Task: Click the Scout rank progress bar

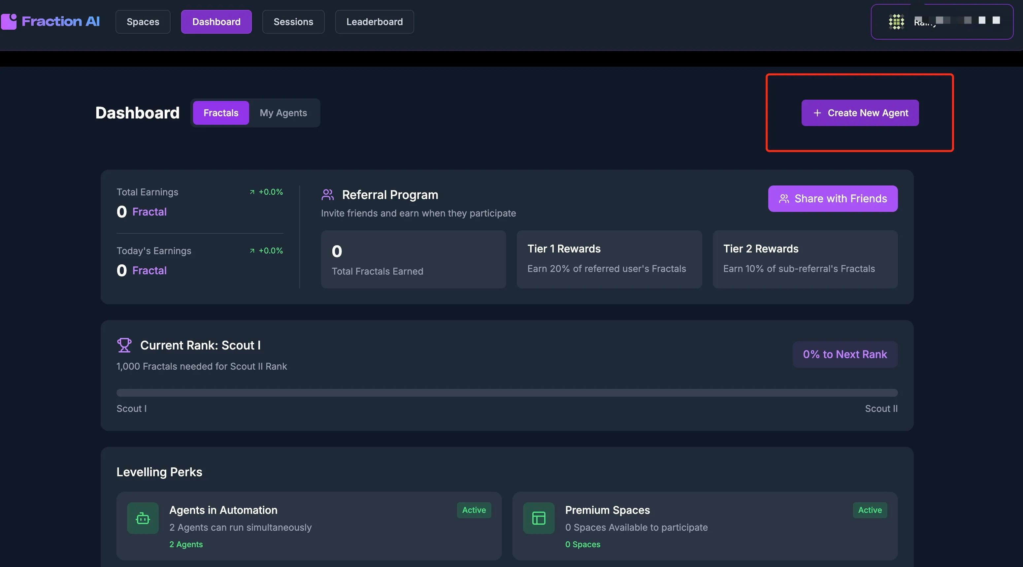Action: 507,393
